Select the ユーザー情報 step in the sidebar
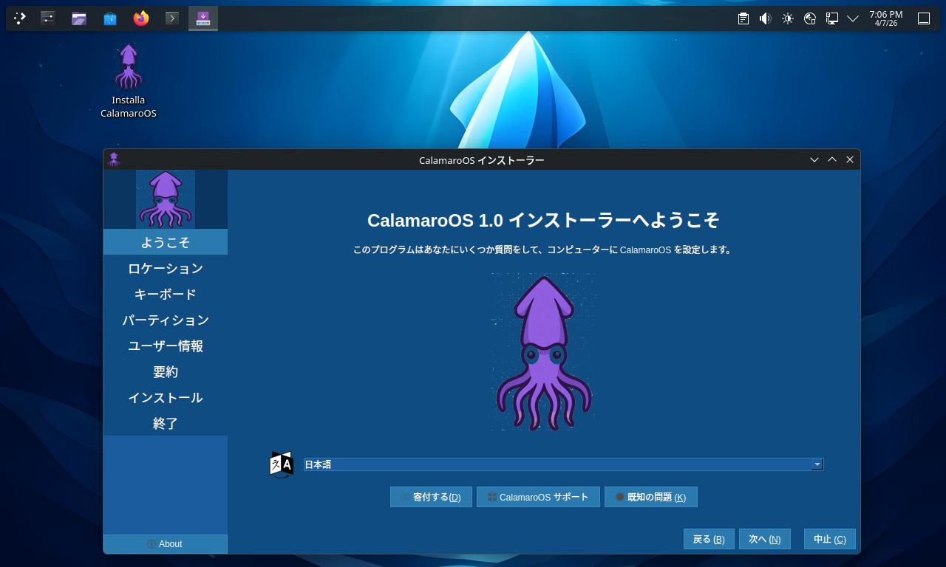 pyautogui.click(x=166, y=346)
